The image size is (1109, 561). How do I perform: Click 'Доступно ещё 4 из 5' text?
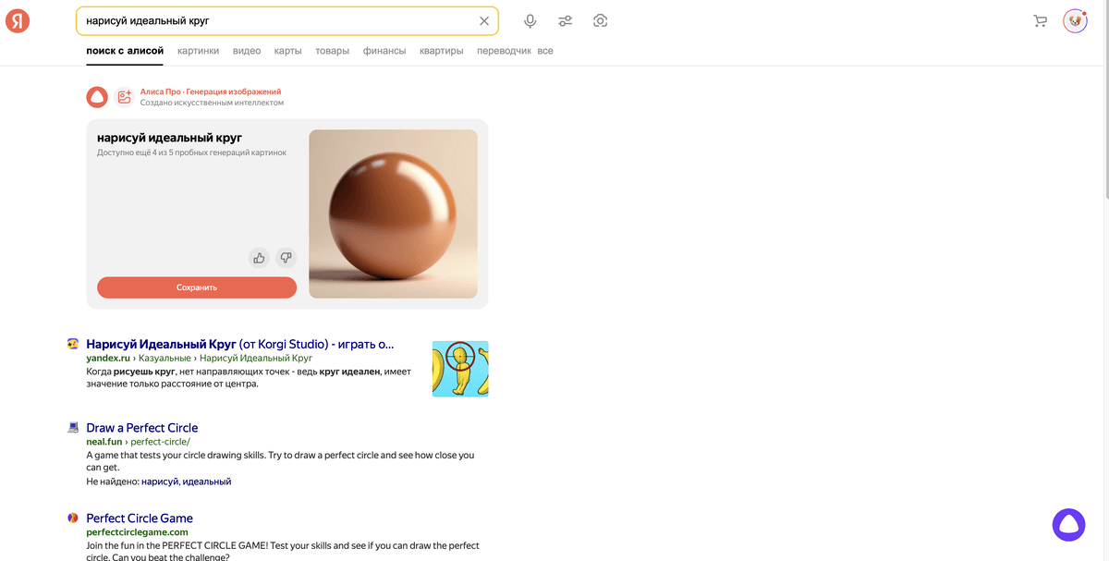point(191,152)
